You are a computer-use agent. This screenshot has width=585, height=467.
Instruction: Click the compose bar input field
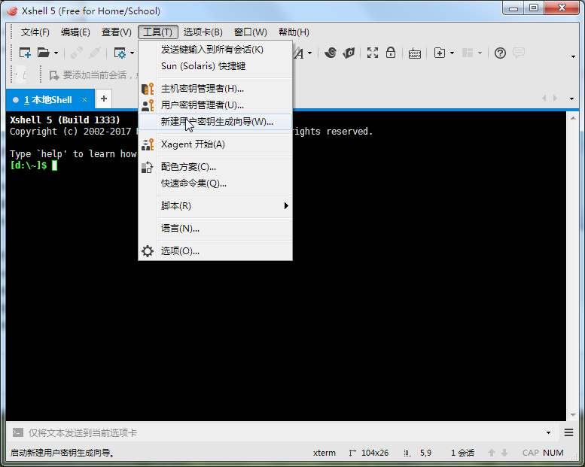284,432
